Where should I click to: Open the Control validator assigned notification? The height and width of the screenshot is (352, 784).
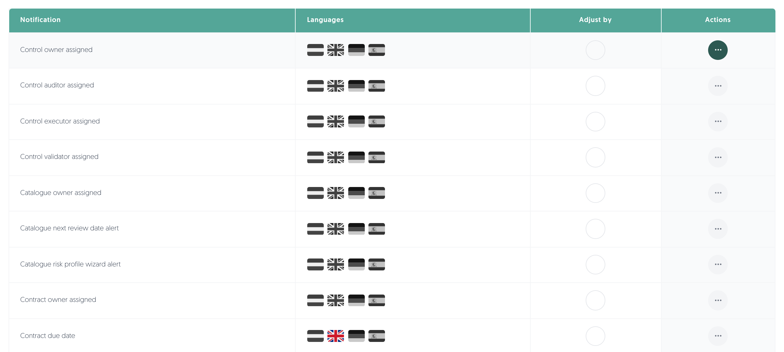click(x=59, y=157)
